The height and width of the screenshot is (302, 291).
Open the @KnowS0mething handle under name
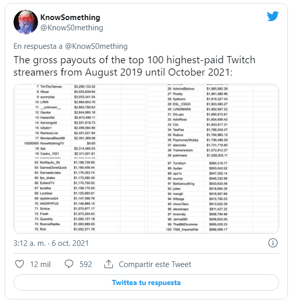pyautogui.click(x=72, y=28)
